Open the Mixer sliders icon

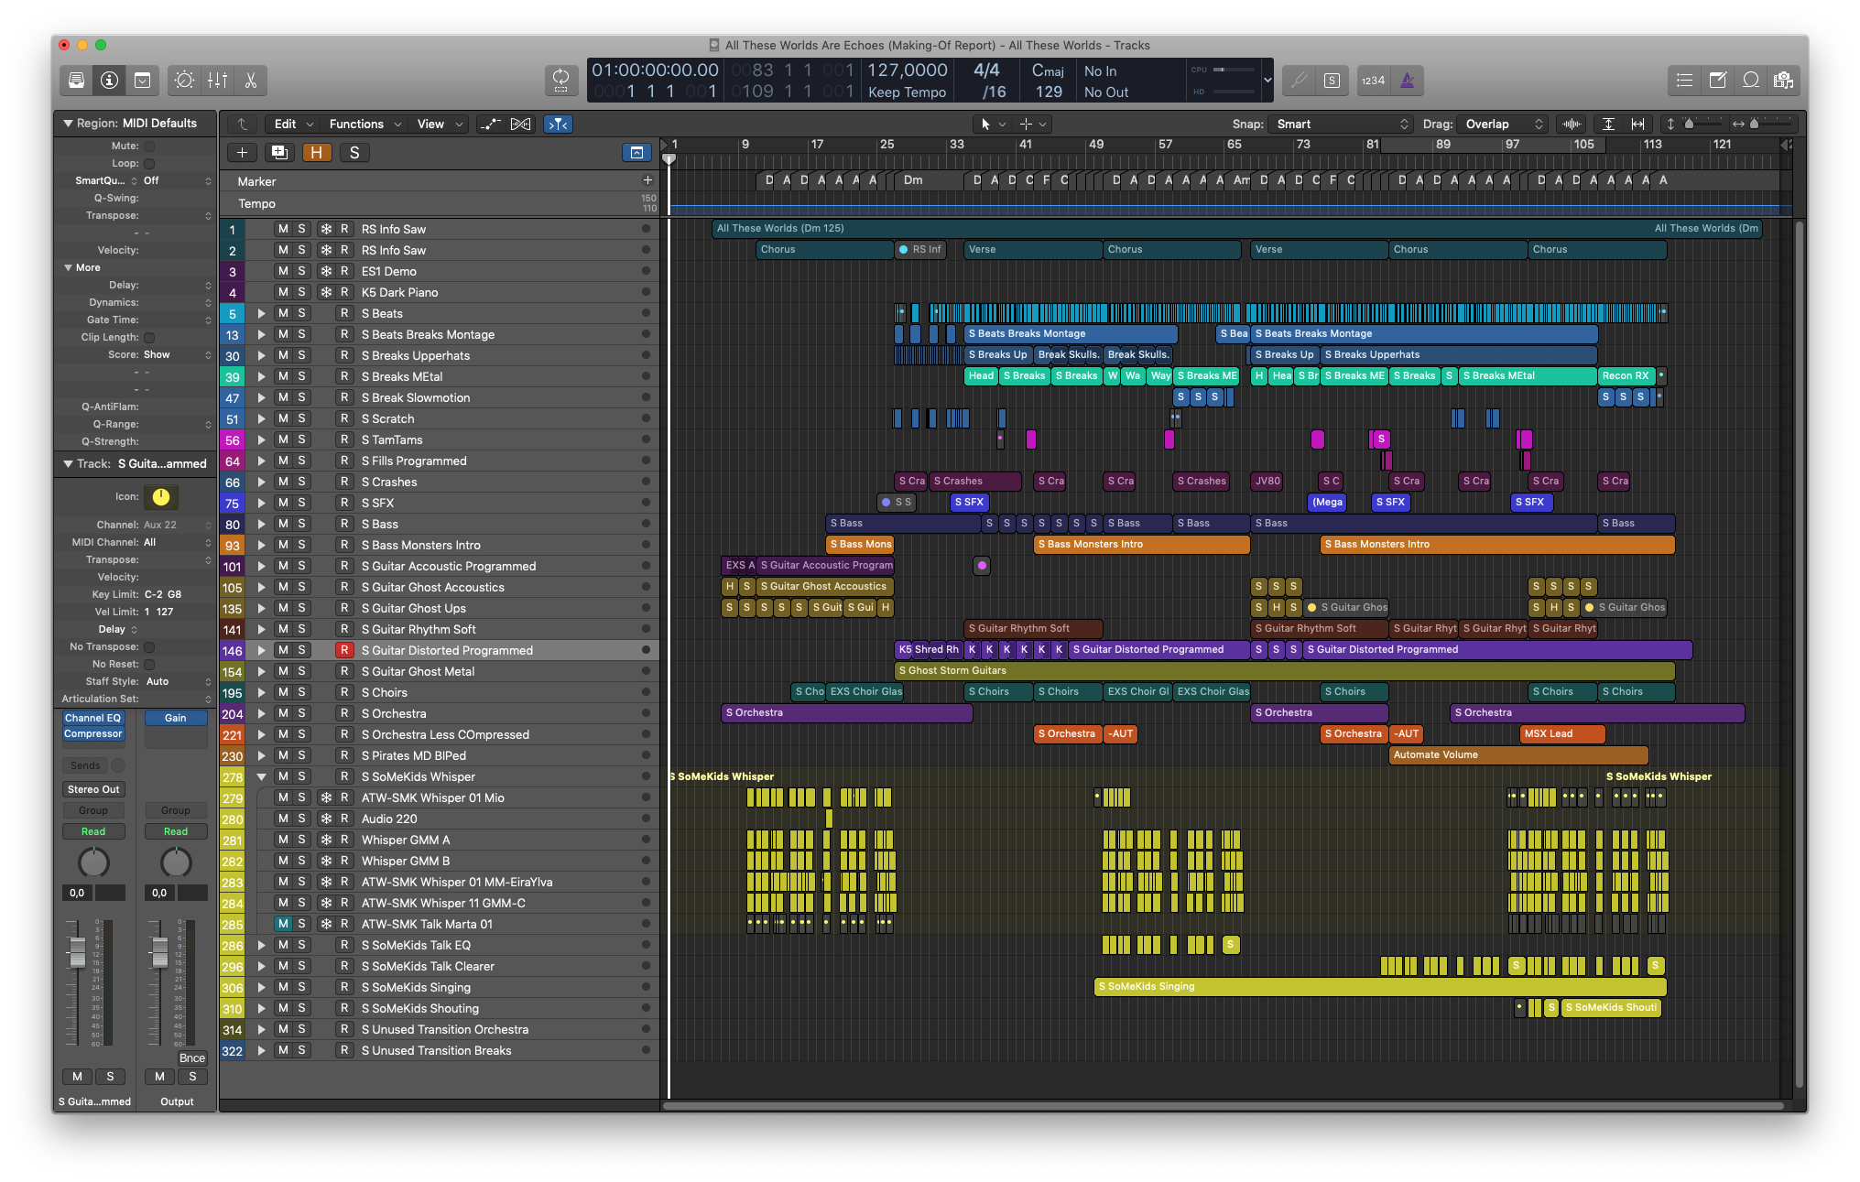pos(217,81)
